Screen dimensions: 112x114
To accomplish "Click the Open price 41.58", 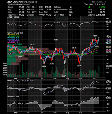I will tap(21, 7).
